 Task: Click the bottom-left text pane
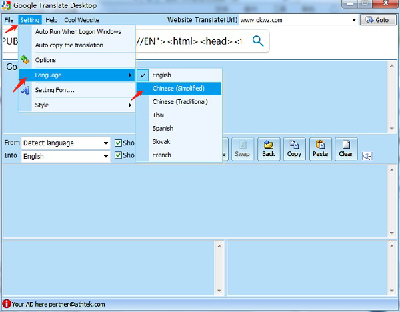pos(109,268)
